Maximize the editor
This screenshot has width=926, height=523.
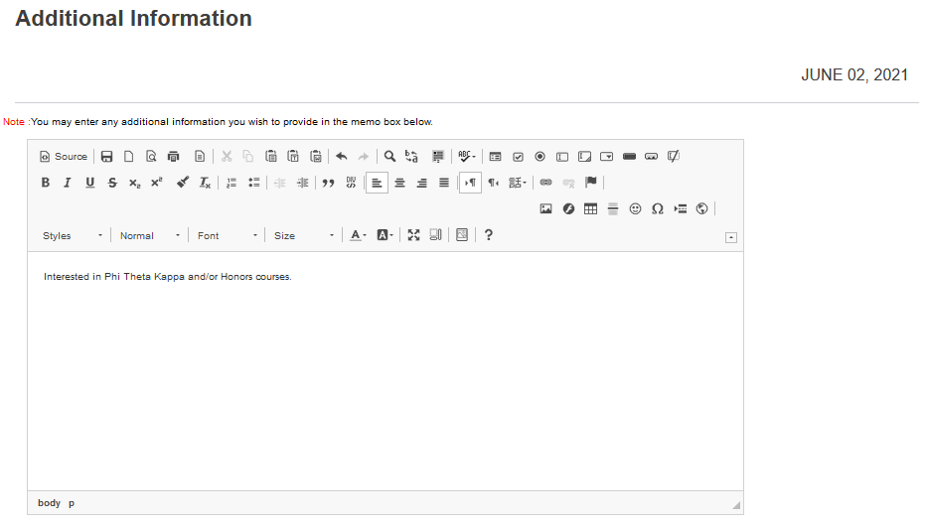pos(413,235)
